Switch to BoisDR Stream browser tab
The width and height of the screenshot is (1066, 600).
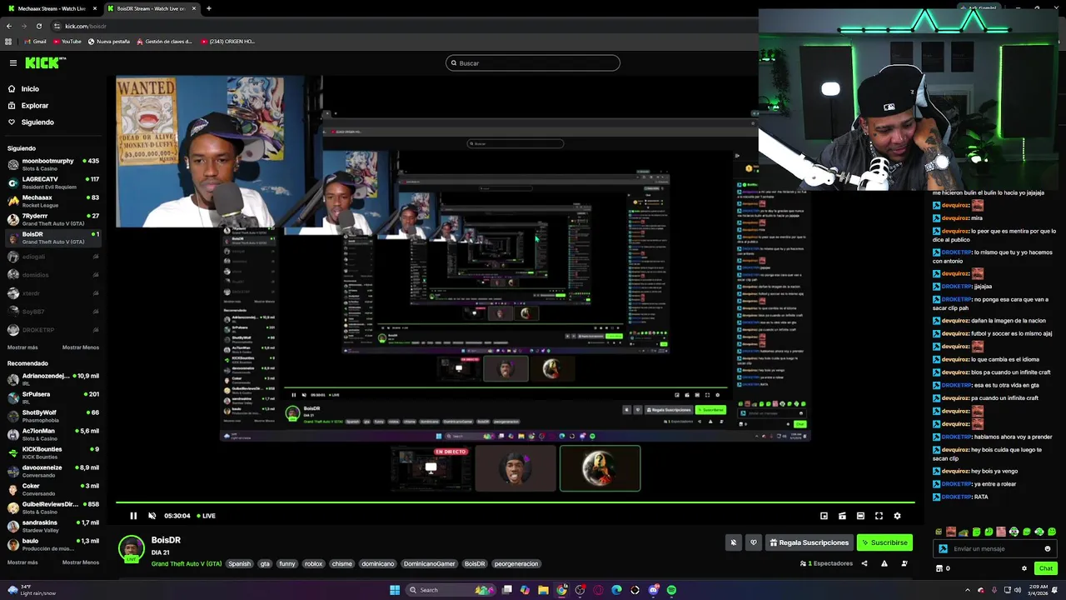click(x=151, y=8)
